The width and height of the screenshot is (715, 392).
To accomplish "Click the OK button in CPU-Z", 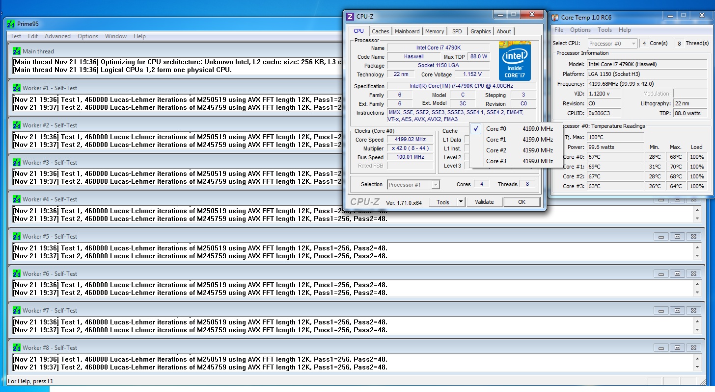I will click(522, 202).
